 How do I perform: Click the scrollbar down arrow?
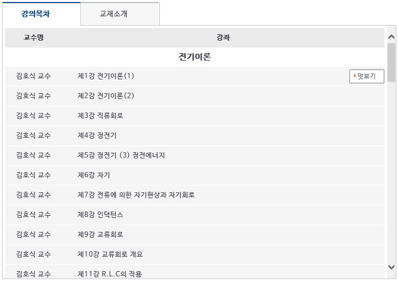(x=391, y=267)
